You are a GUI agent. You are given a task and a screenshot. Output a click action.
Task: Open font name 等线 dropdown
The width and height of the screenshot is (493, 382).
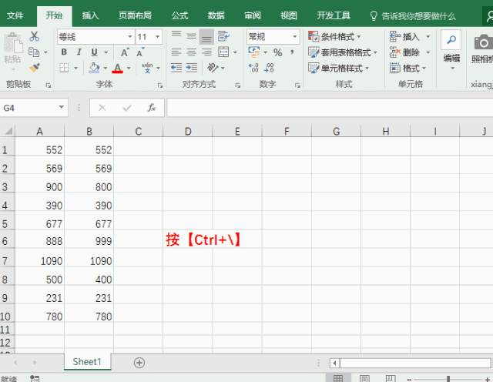click(129, 37)
